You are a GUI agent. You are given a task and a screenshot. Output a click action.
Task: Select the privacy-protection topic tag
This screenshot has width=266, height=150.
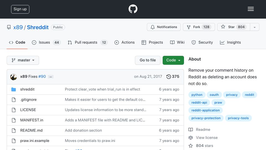point(206,118)
